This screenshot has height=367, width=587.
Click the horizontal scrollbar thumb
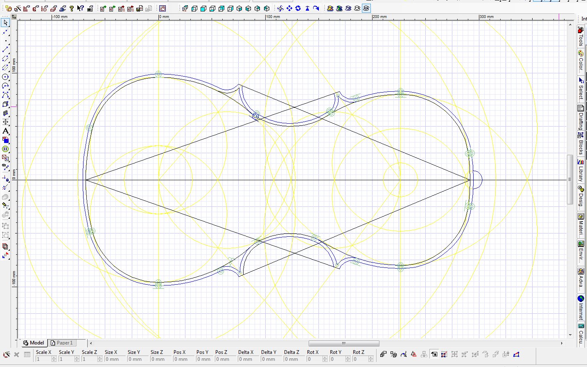(344, 343)
